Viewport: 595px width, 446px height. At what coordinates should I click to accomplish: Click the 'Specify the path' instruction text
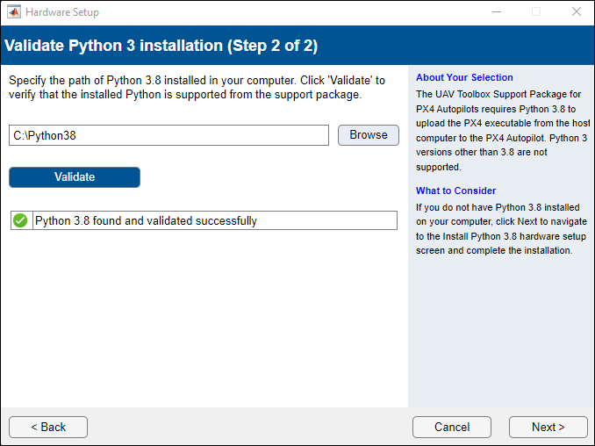pos(197,87)
